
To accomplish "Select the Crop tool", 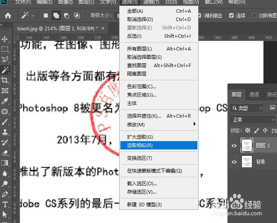I will click(5, 80).
